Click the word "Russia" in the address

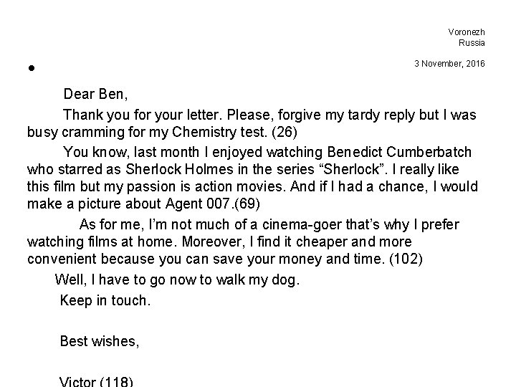pyautogui.click(x=472, y=42)
